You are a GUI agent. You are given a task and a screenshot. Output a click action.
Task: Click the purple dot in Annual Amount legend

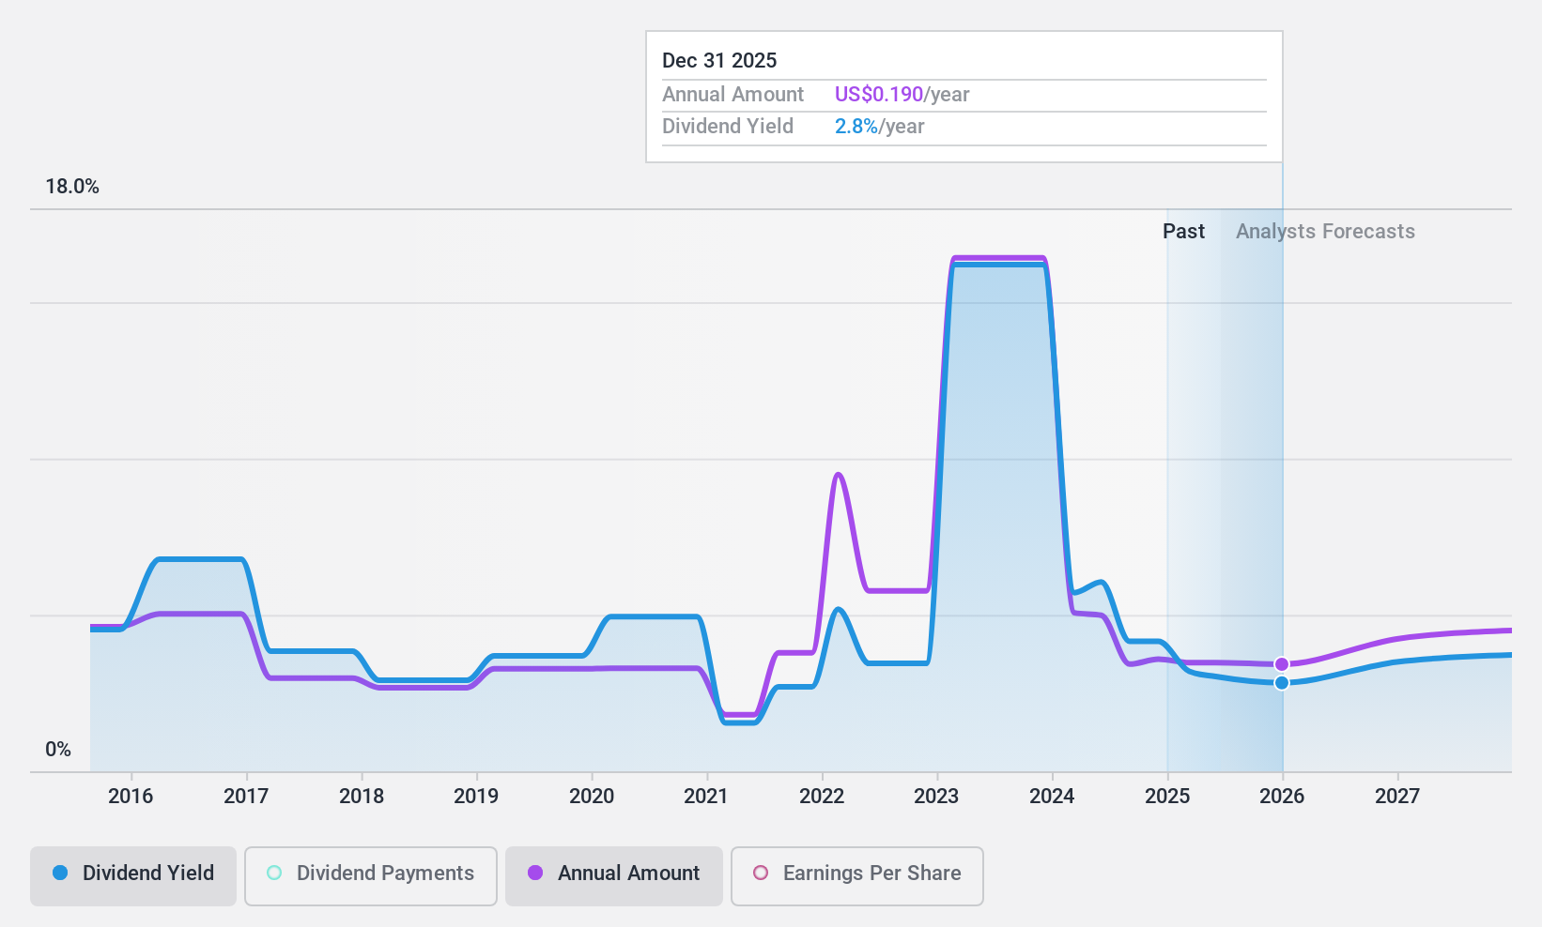(535, 873)
